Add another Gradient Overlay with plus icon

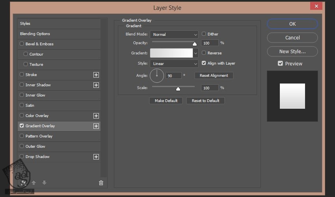96,126
